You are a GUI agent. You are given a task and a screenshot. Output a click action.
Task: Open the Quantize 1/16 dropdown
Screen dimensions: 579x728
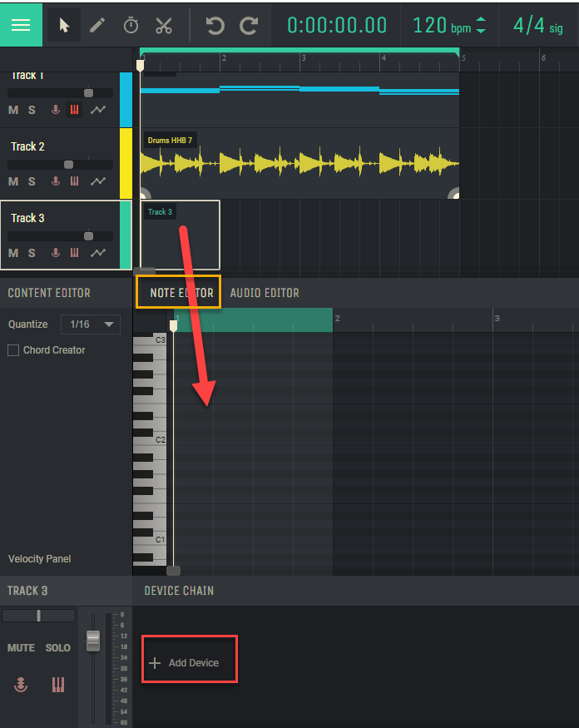tap(91, 324)
